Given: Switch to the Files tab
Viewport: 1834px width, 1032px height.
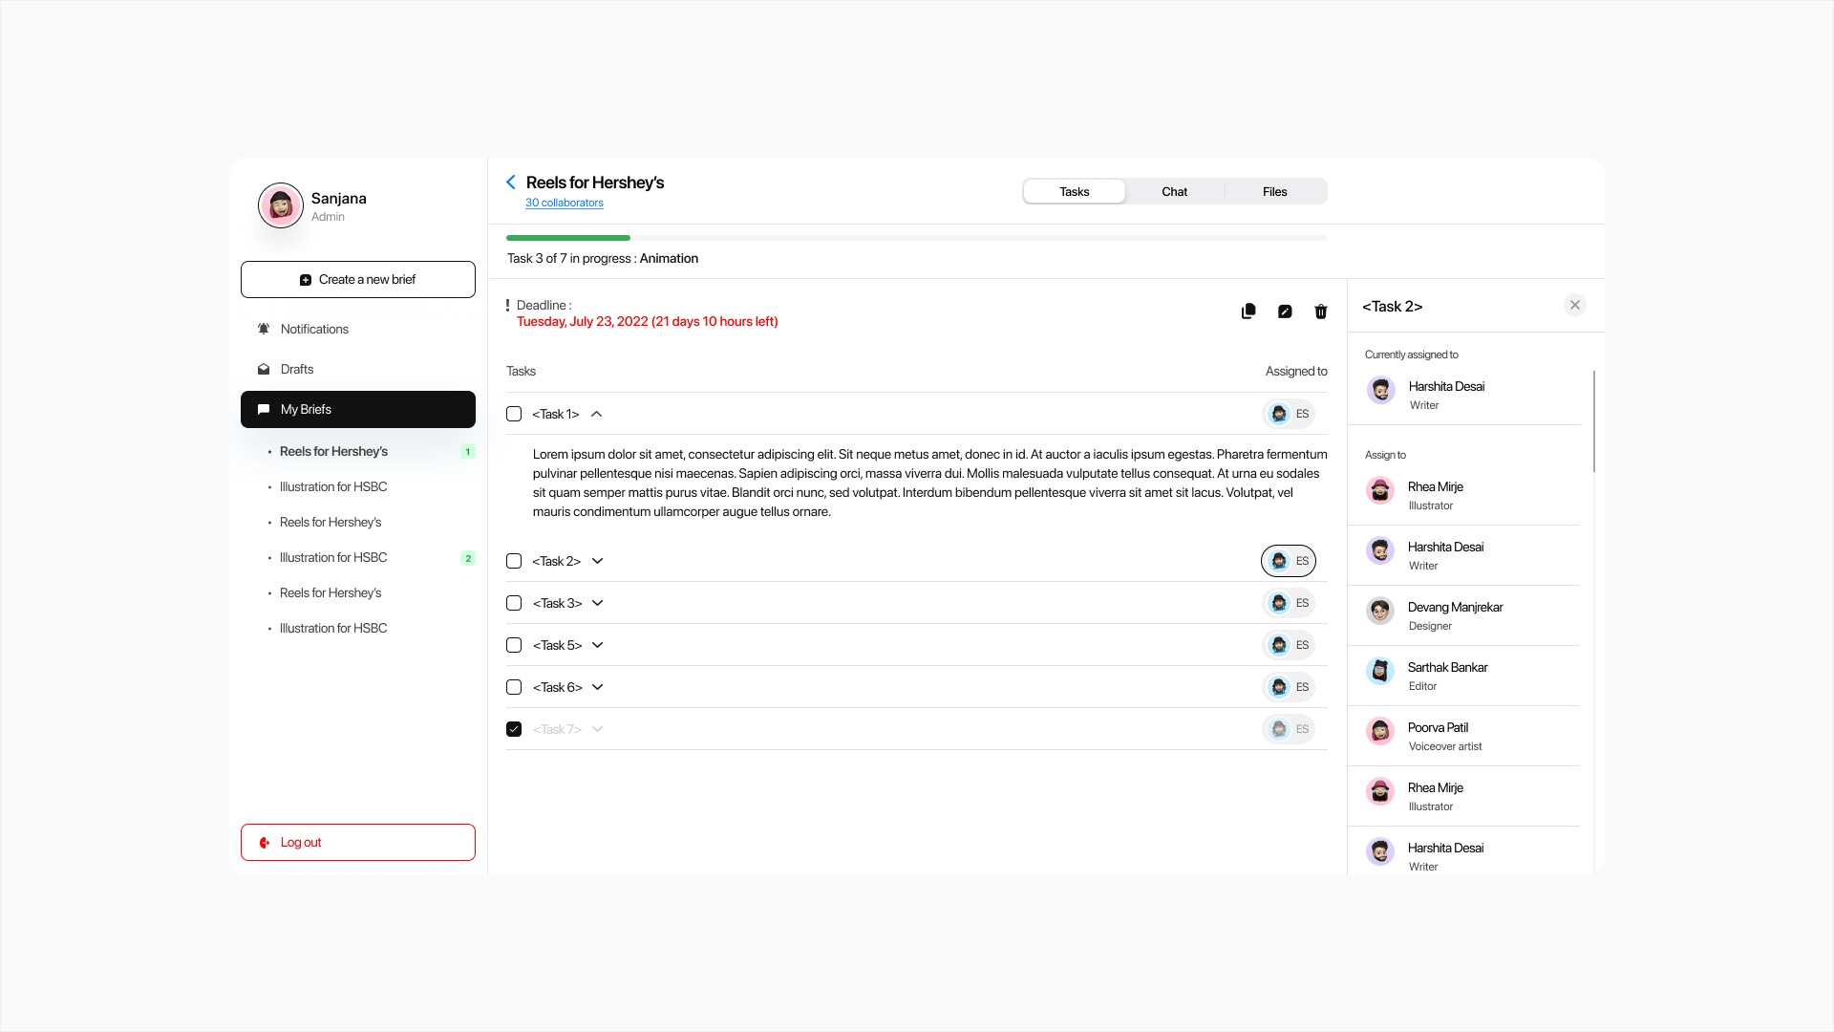Looking at the screenshot, I should pos(1274,191).
